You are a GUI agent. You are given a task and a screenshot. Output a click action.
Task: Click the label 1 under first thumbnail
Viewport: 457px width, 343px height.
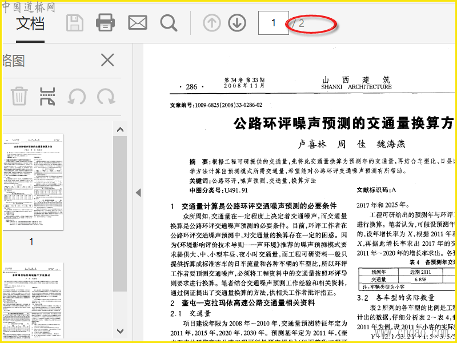click(31, 241)
